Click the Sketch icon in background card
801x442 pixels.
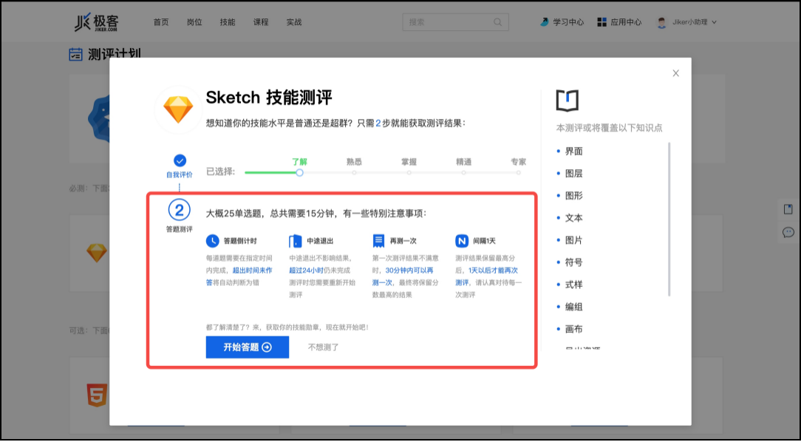[x=97, y=253]
